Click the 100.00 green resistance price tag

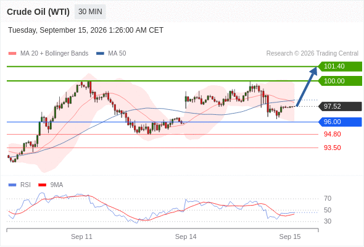pyautogui.click(x=340, y=81)
